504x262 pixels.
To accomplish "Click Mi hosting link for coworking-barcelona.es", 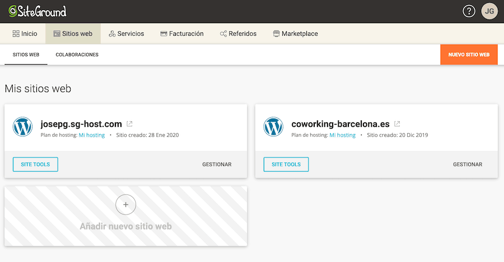I will pos(342,135).
